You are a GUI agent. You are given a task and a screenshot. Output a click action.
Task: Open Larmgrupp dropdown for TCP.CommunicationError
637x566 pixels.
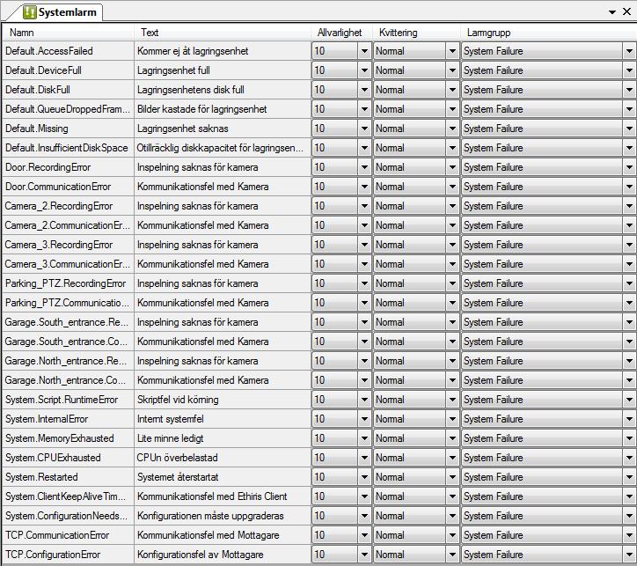pyautogui.click(x=629, y=535)
